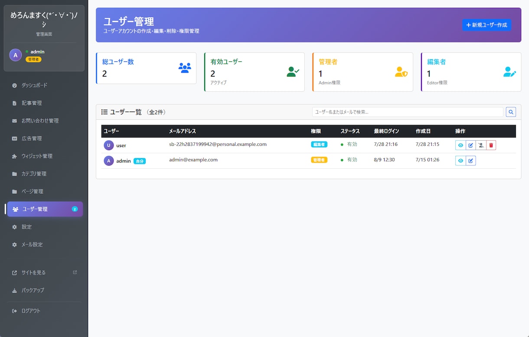Click the 有効ユーザー person-check icon

(x=293, y=72)
